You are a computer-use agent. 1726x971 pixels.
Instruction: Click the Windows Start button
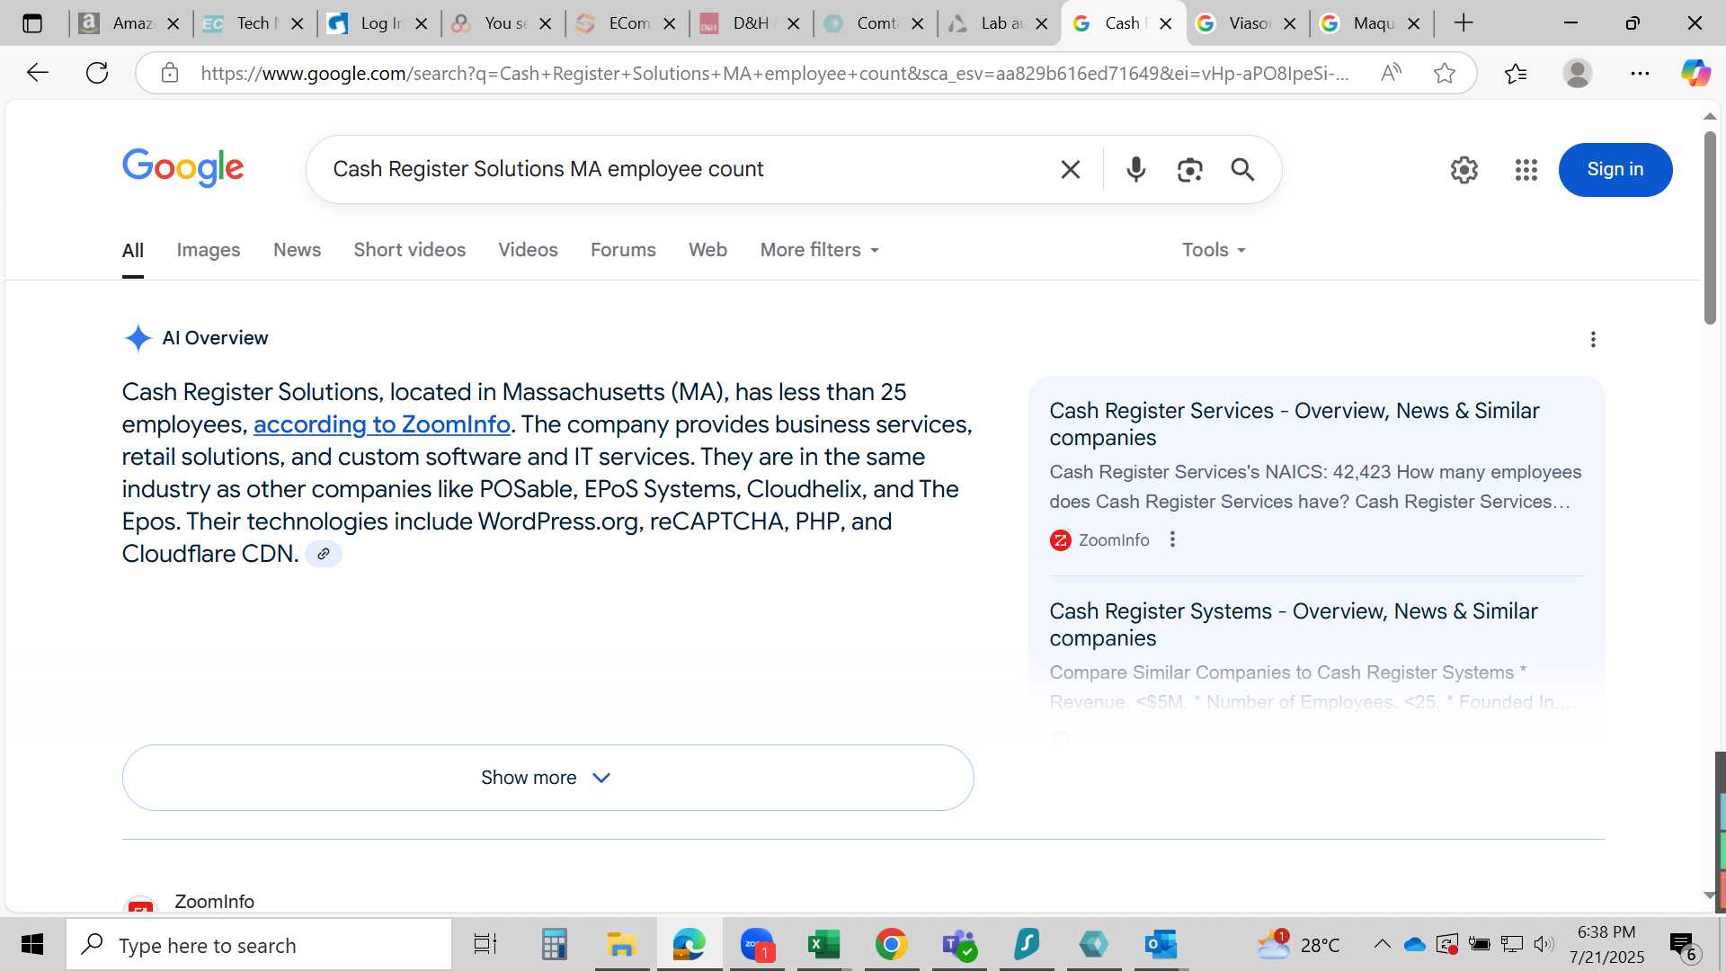point(32,944)
